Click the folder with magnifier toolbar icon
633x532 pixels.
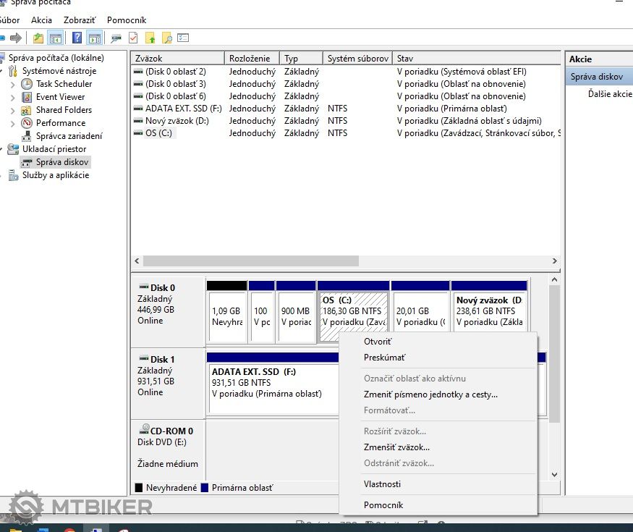click(167, 38)
